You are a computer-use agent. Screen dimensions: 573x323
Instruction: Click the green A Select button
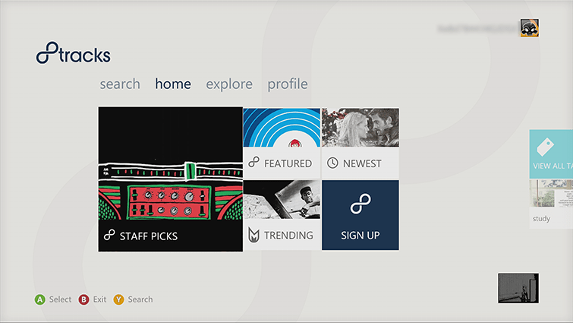[x=39, y=299]
